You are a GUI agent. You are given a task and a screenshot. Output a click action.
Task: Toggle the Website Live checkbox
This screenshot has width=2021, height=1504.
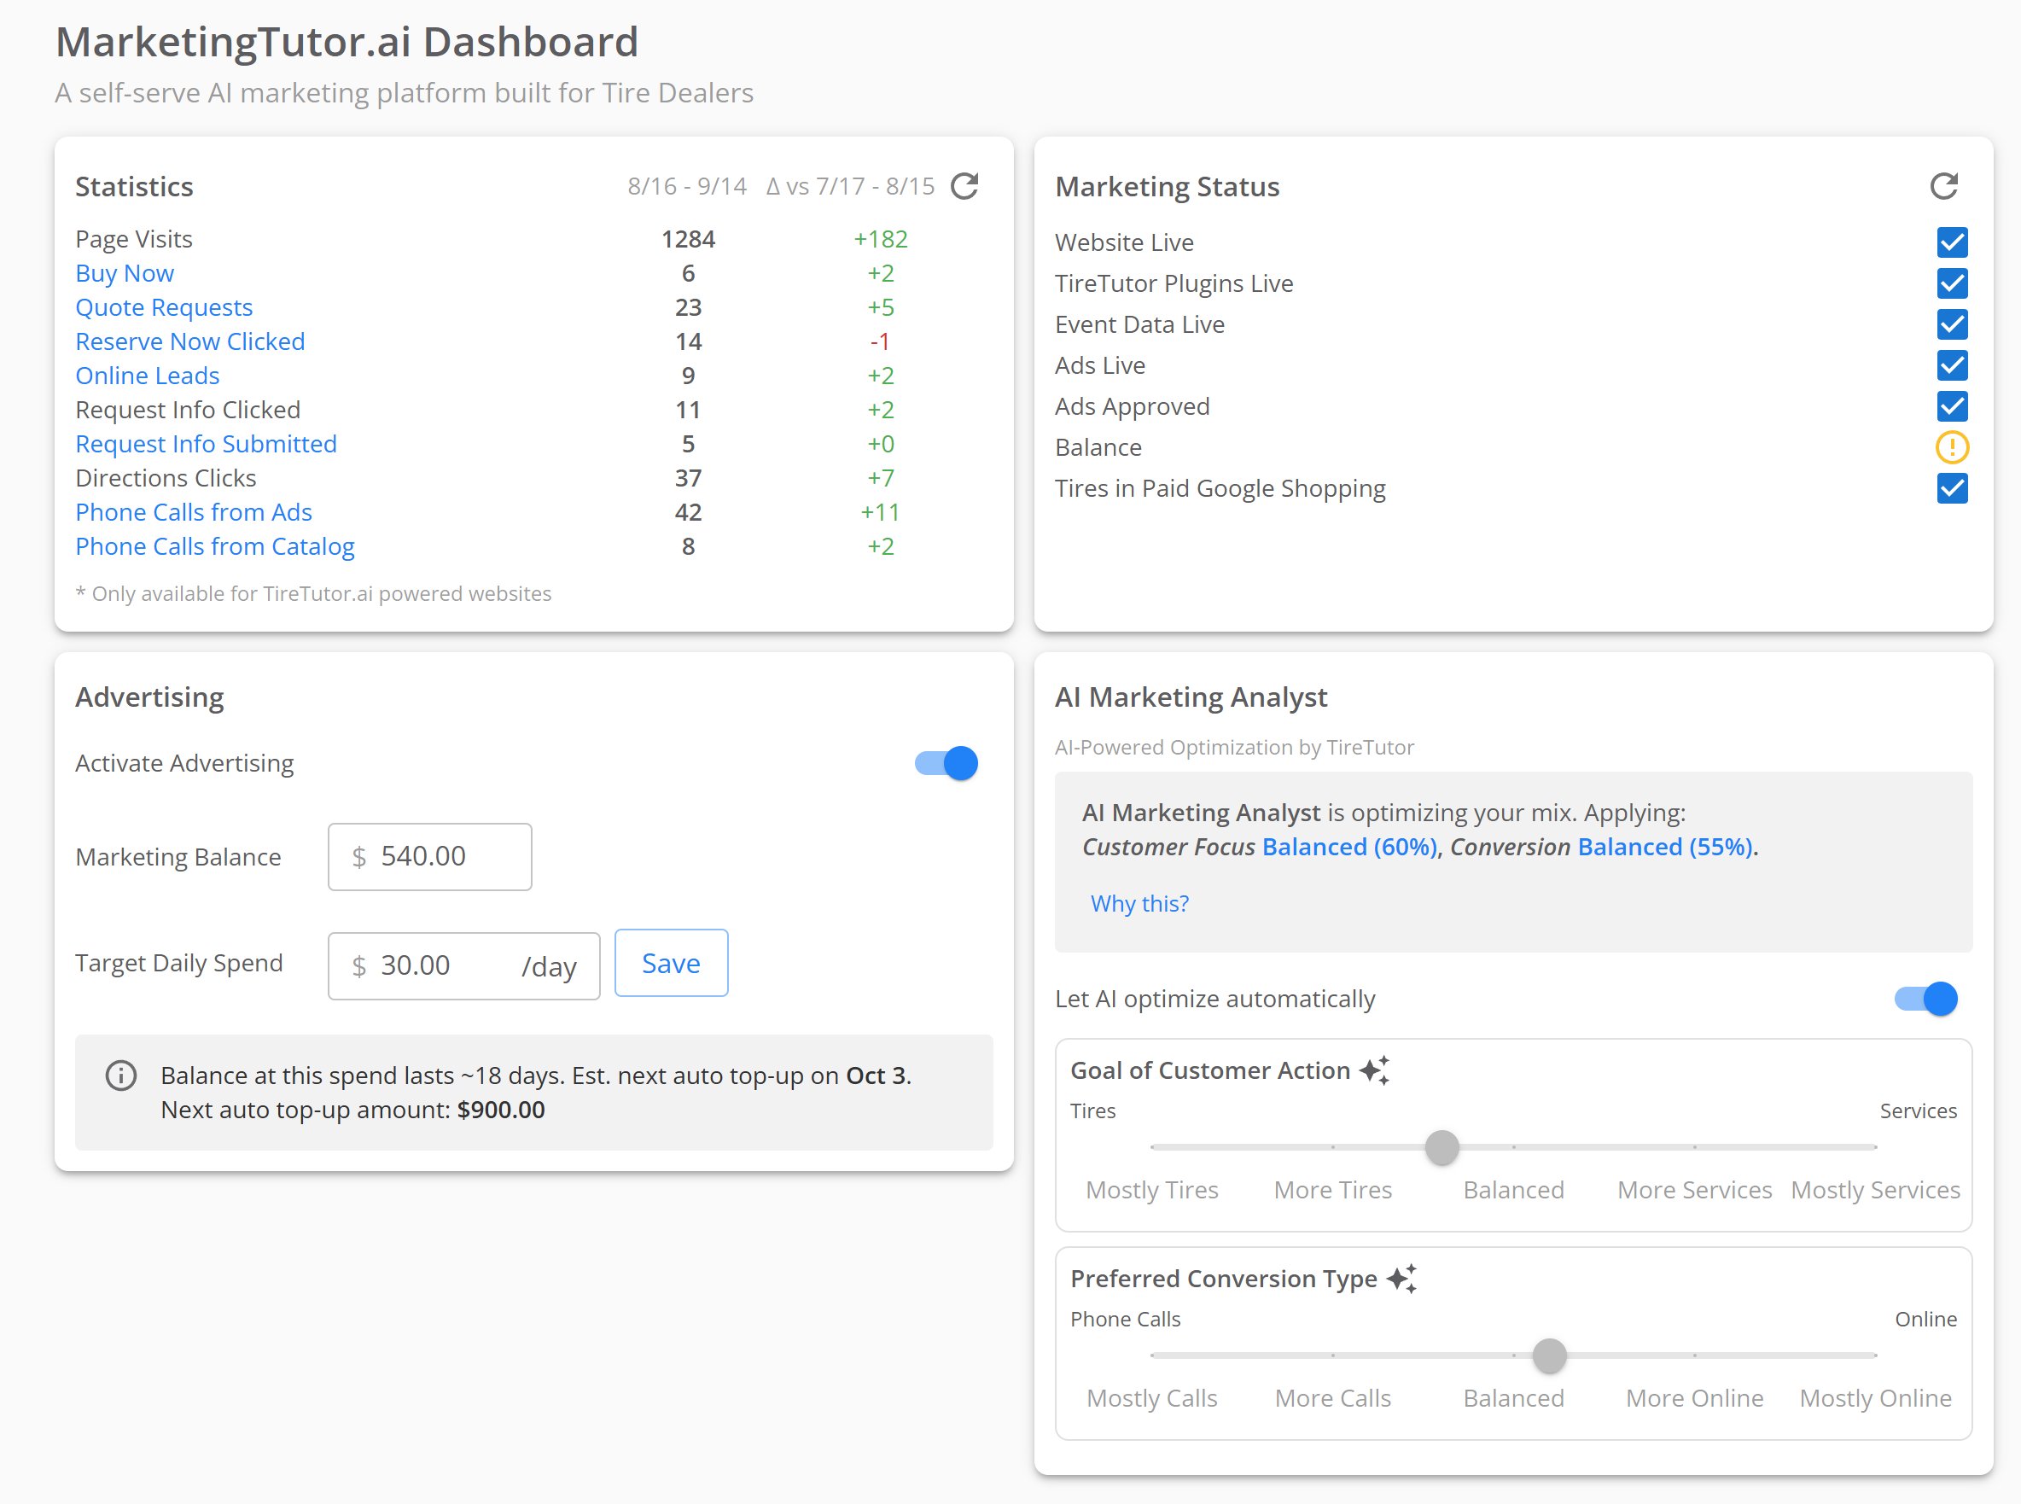click(1952, 242)
